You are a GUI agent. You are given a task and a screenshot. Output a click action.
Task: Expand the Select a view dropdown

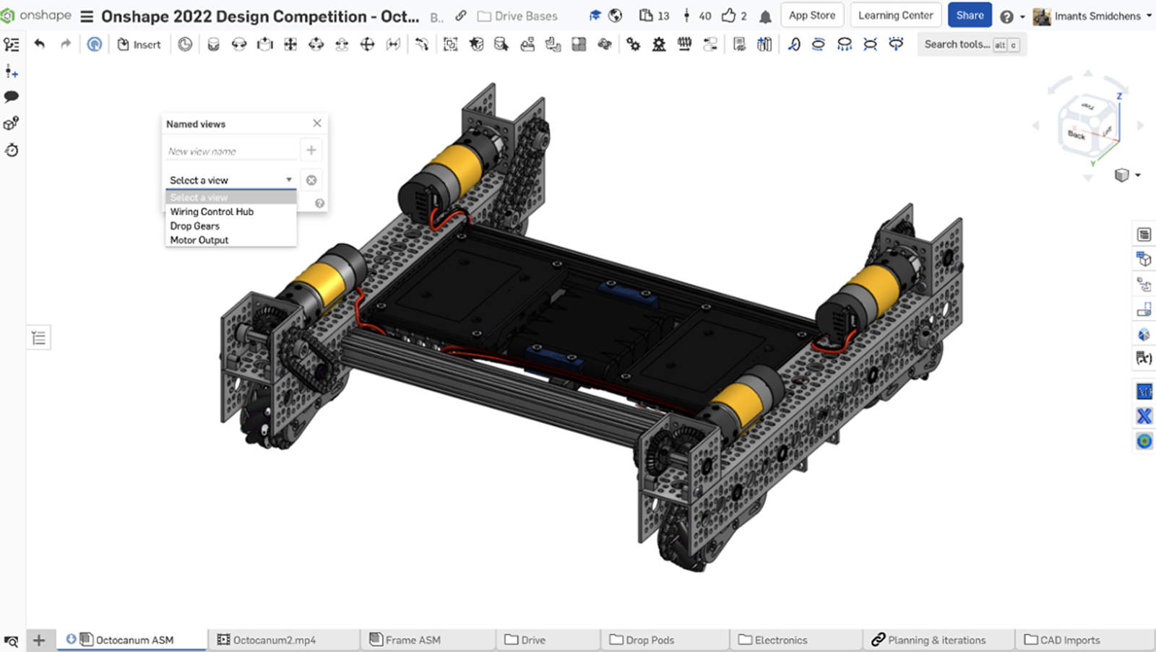click(x=229, y=180)
